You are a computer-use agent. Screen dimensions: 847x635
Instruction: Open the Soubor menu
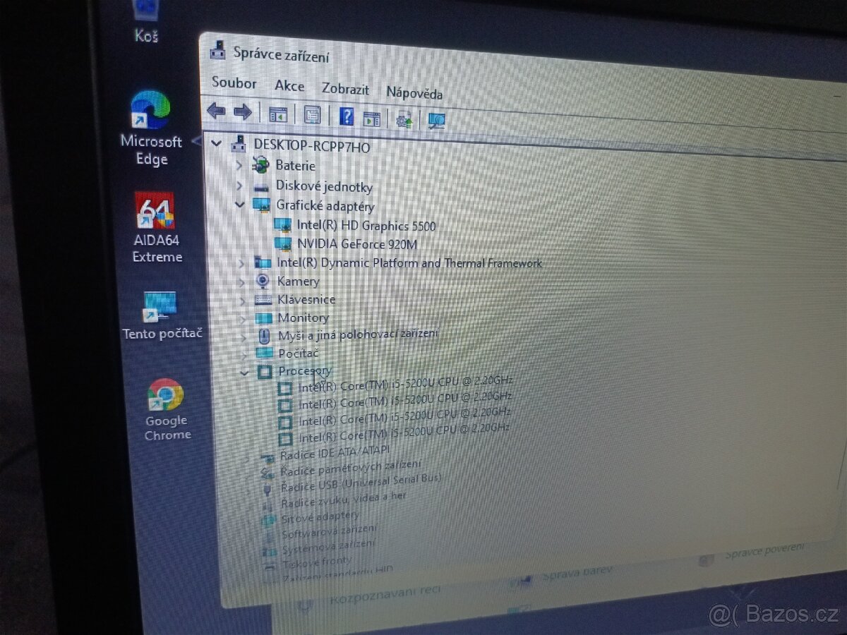click(234, 83)
